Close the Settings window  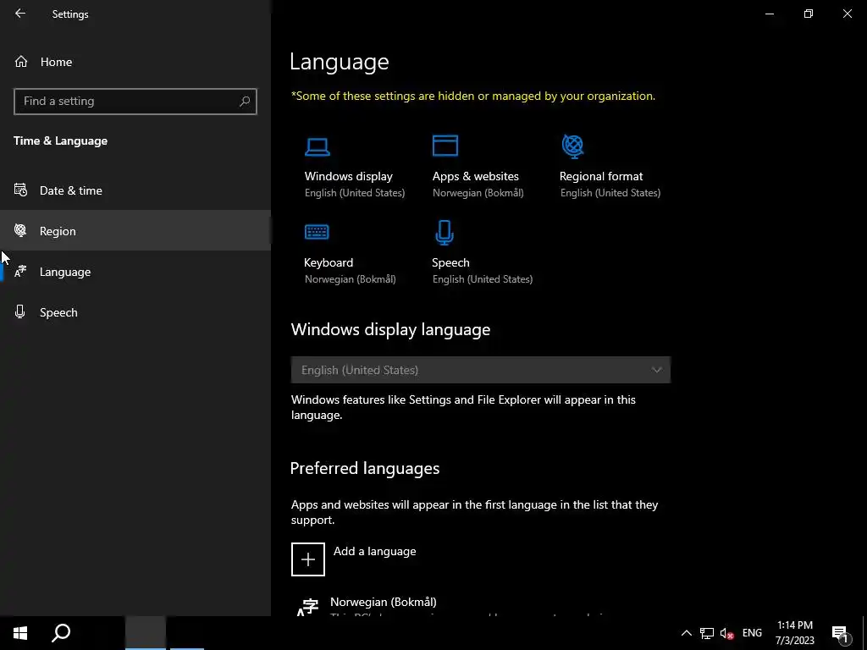[x=847, y=14]
